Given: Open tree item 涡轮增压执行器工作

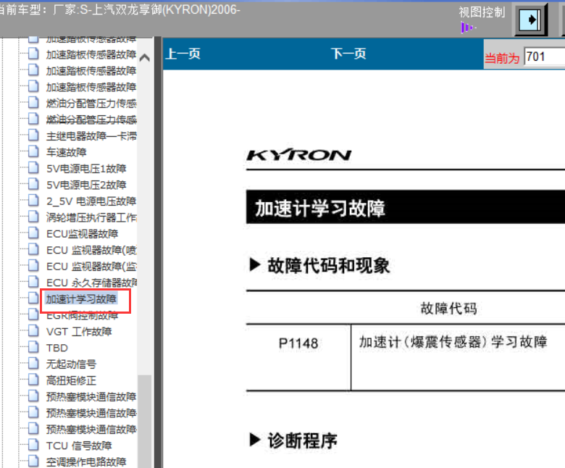Looking at the screenshot, I should 91,217.
